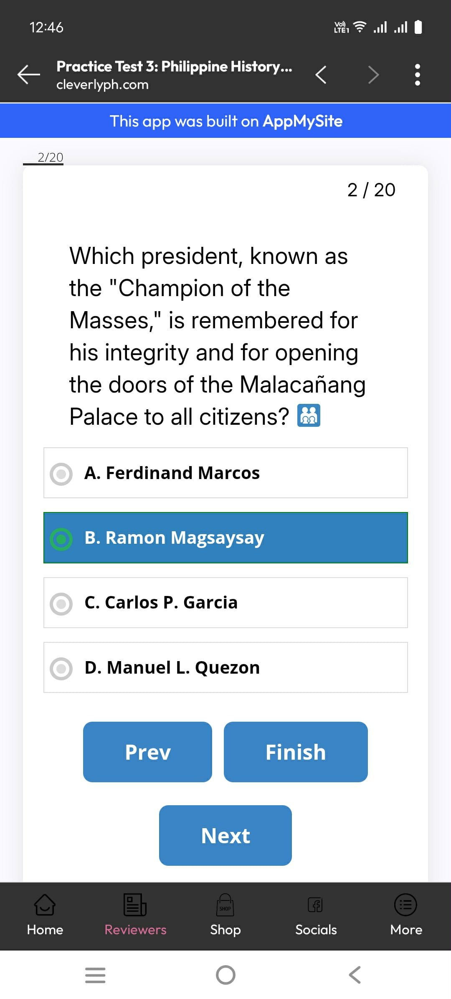Tap the back arrow in the header
Viewport: 451px width, 999px height.
tap(28, 75)
